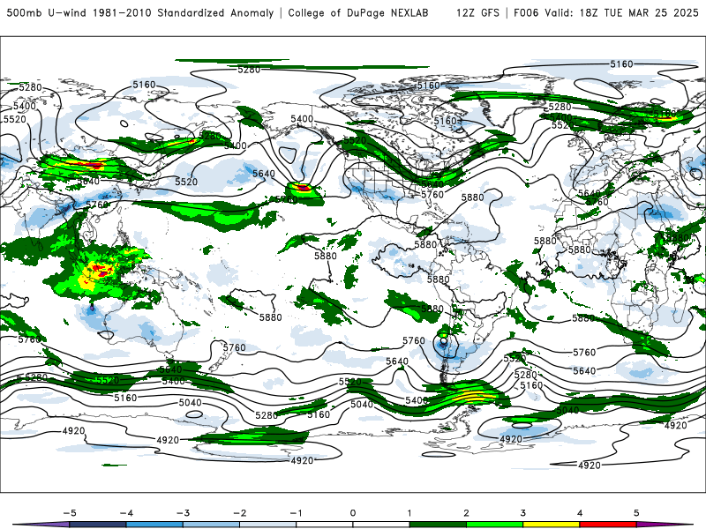706x529 pixels.
Task: Click 'College of DuPage NEXLAB' in header
Action: point(358,13)
